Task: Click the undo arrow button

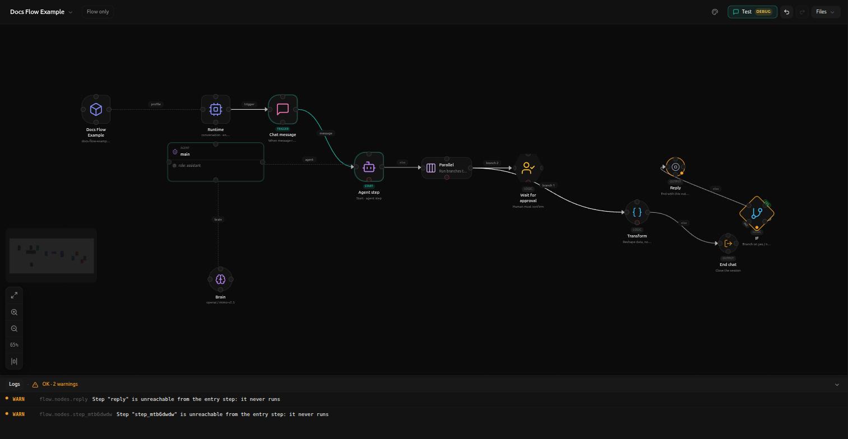Action: (x=786, y=12)
